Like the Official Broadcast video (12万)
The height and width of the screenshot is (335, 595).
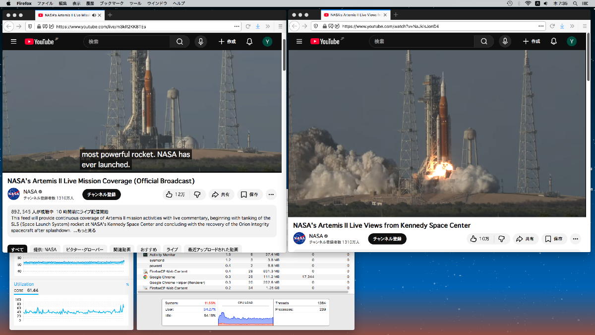[175, 195]
